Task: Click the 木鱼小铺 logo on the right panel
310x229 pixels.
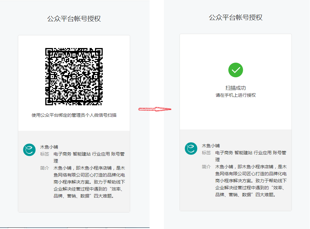Action: (x=191, y=149)
